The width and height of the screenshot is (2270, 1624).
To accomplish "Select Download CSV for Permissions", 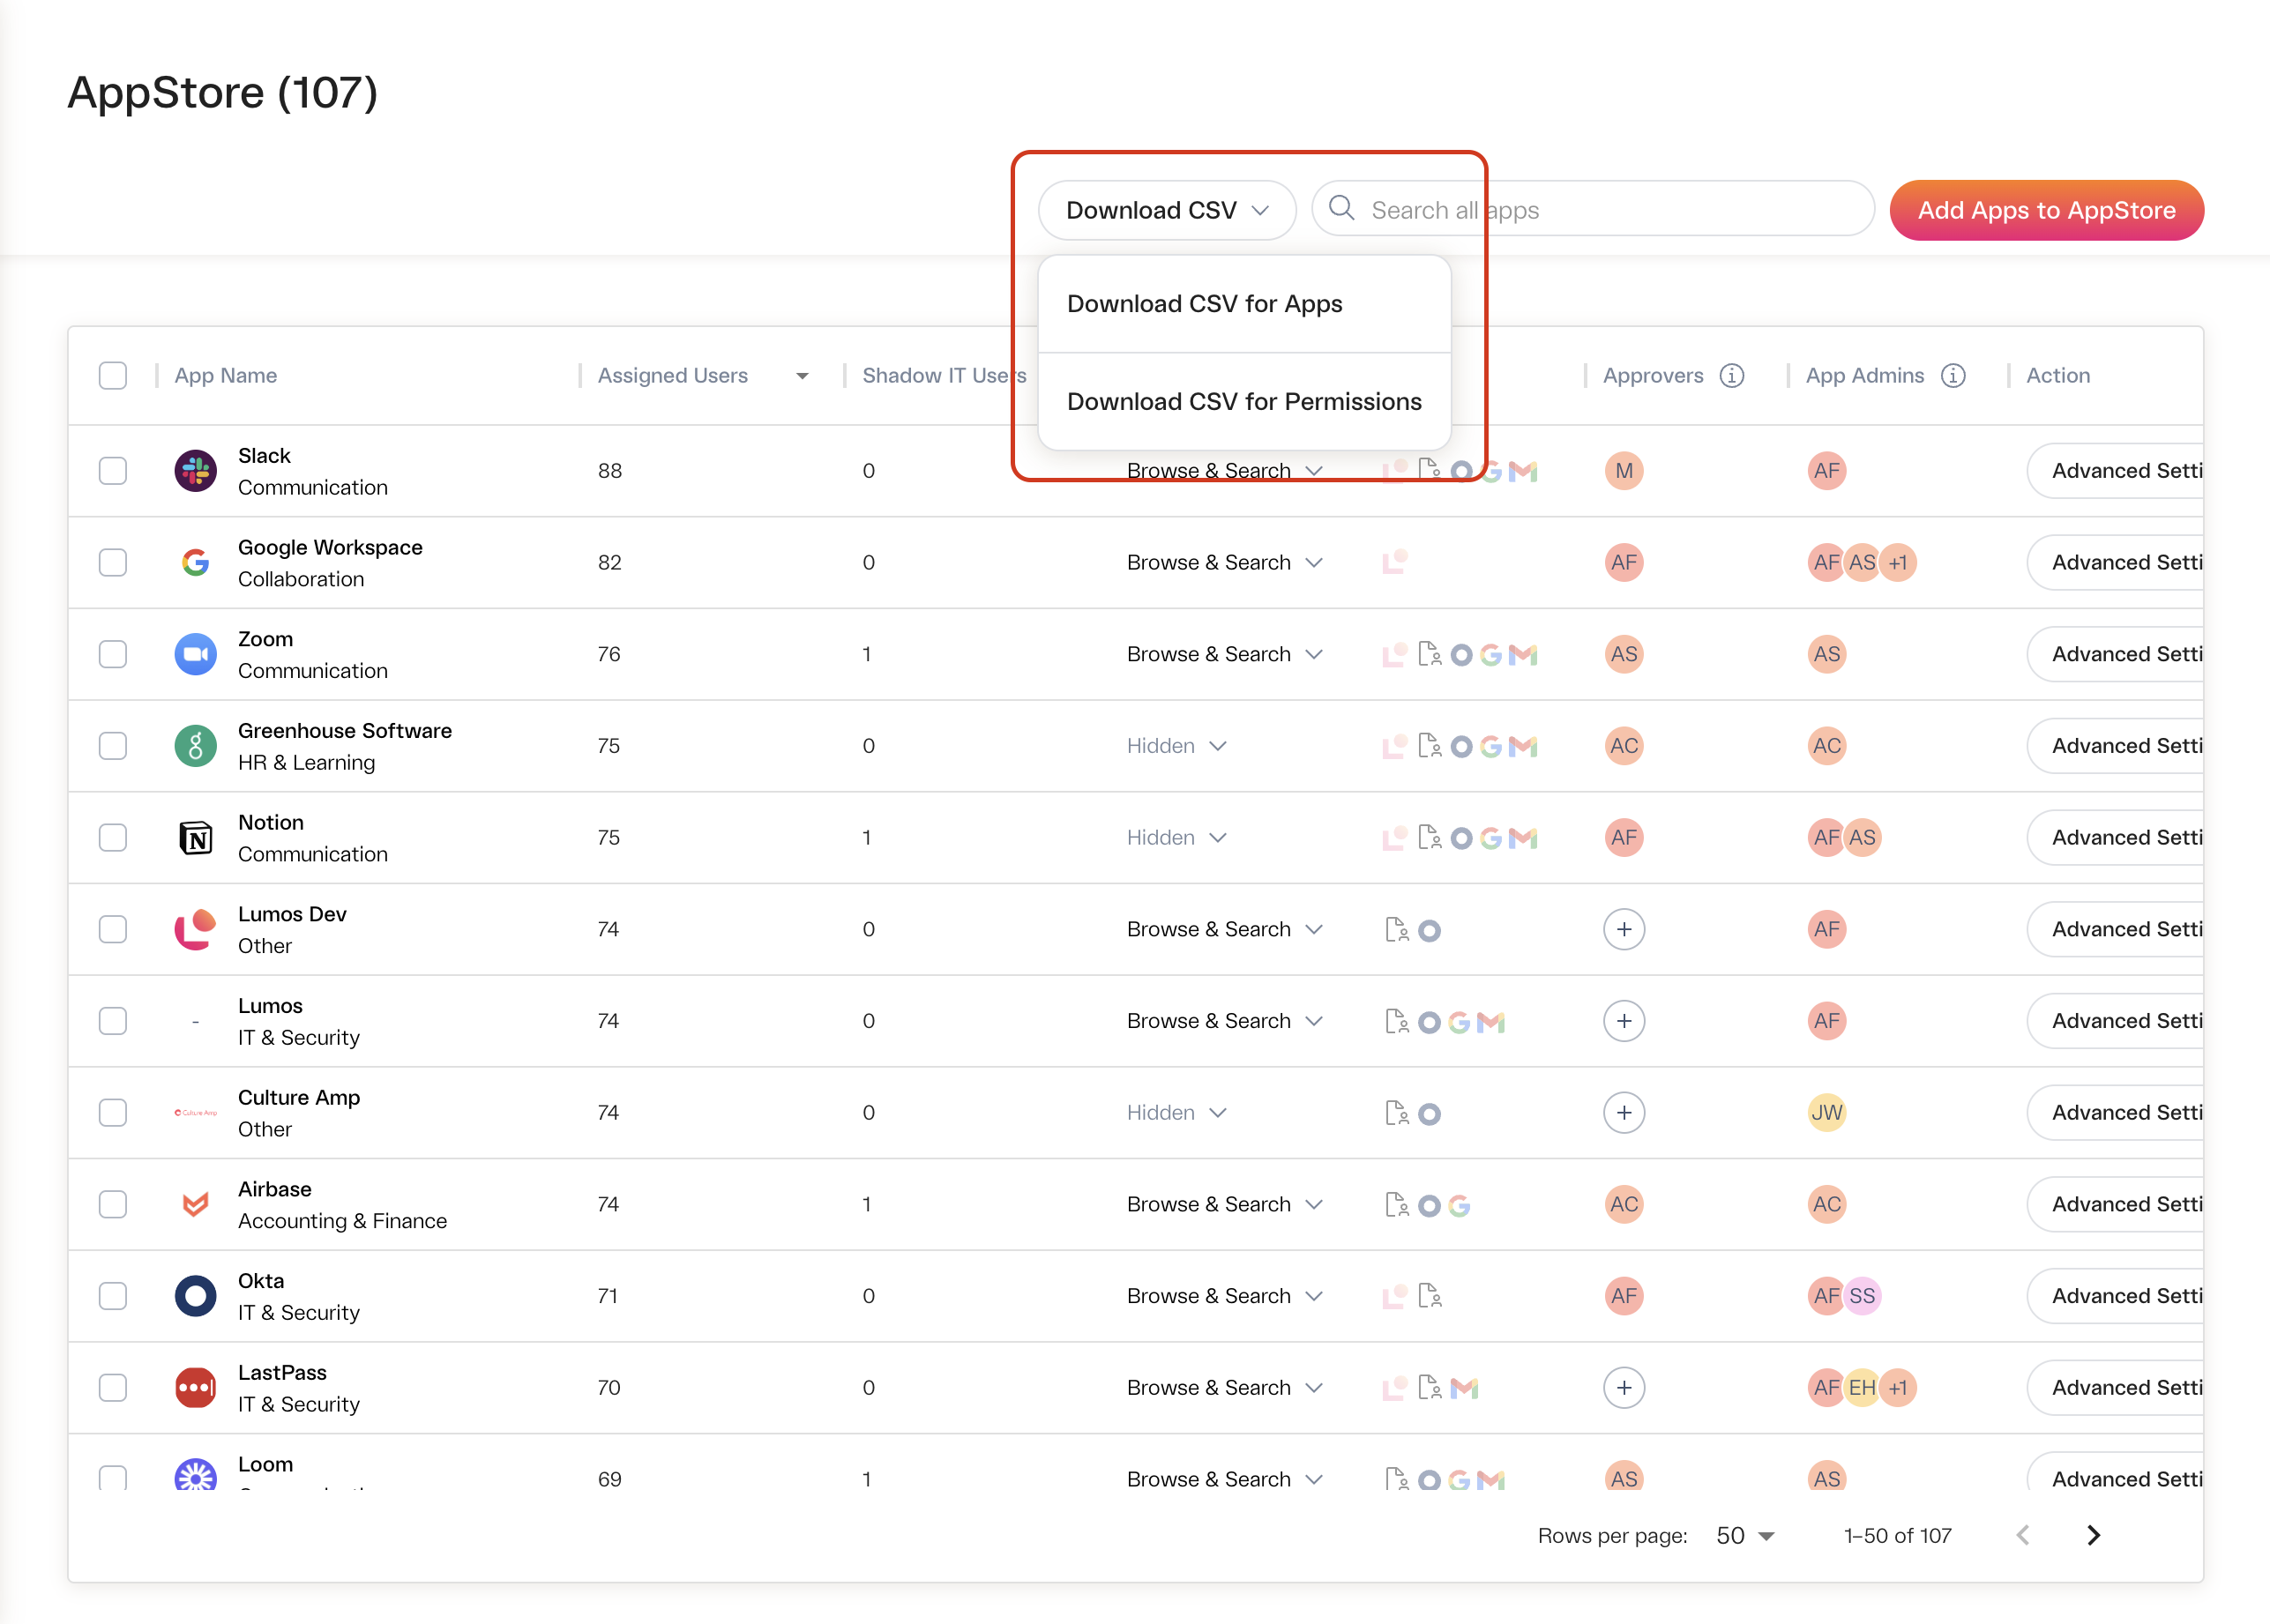I will 1244,402.
